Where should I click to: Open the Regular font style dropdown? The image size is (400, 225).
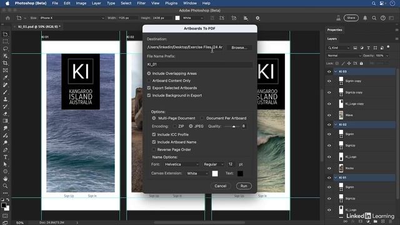coord(213,164)
